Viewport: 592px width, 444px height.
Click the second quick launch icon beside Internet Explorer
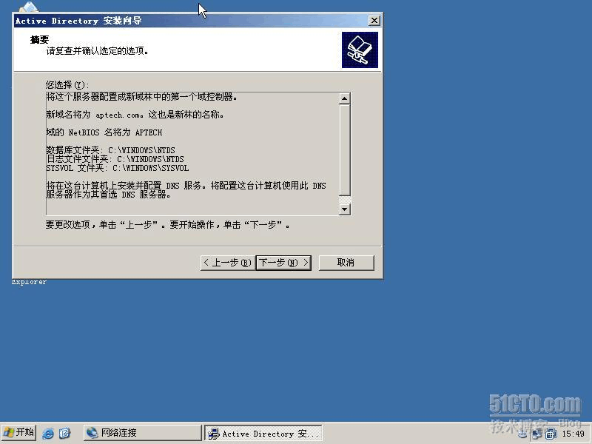pos(65,433)
